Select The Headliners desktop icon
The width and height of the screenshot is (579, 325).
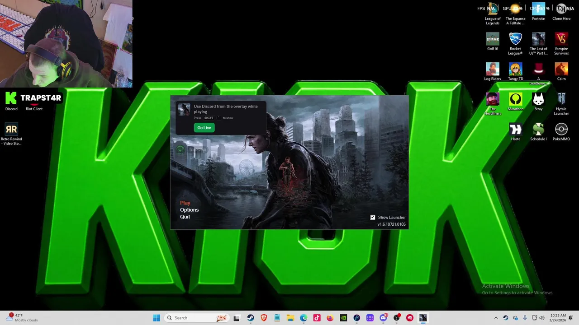[x=493, y=104]
